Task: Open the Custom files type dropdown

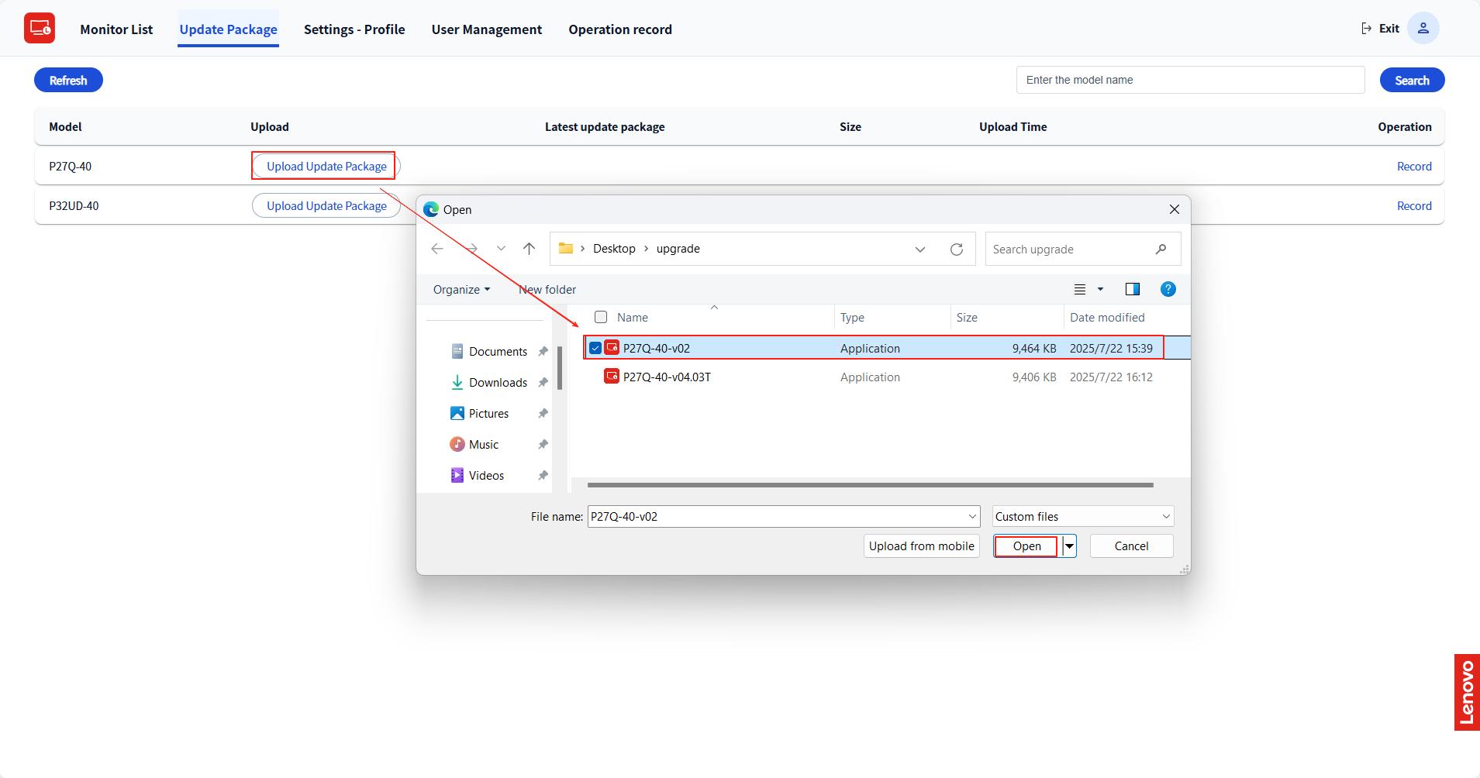Action: pyautogui.click(x=1082, y=516)
